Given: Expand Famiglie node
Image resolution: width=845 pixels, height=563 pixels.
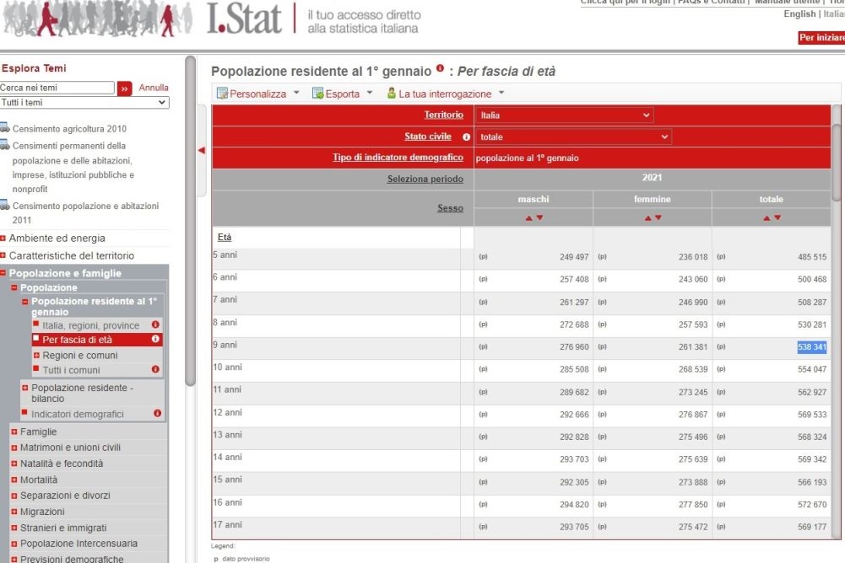Looking at the screenshot, I should [x=14, y=432].
